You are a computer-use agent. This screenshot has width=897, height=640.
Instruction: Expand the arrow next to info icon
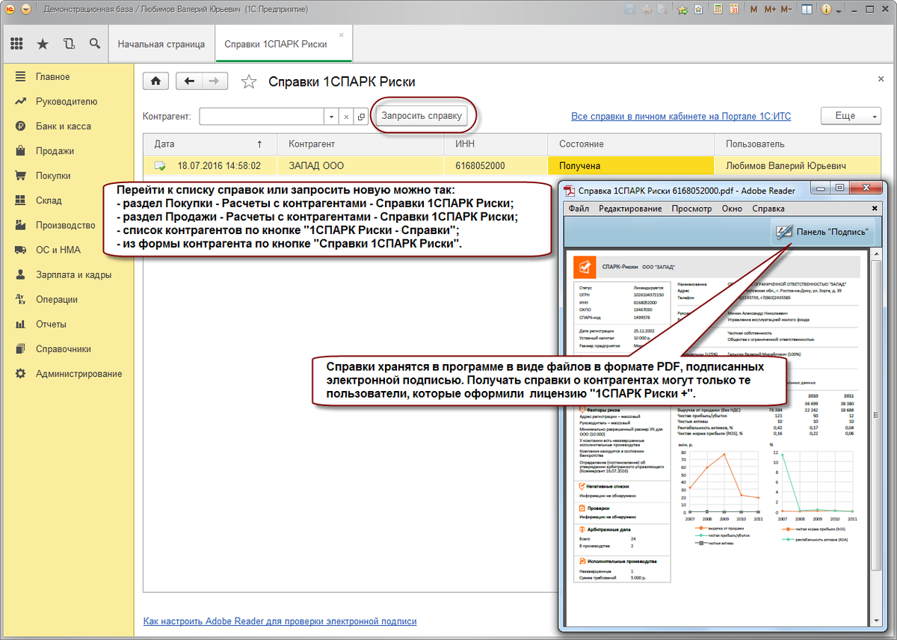[839, 12]
